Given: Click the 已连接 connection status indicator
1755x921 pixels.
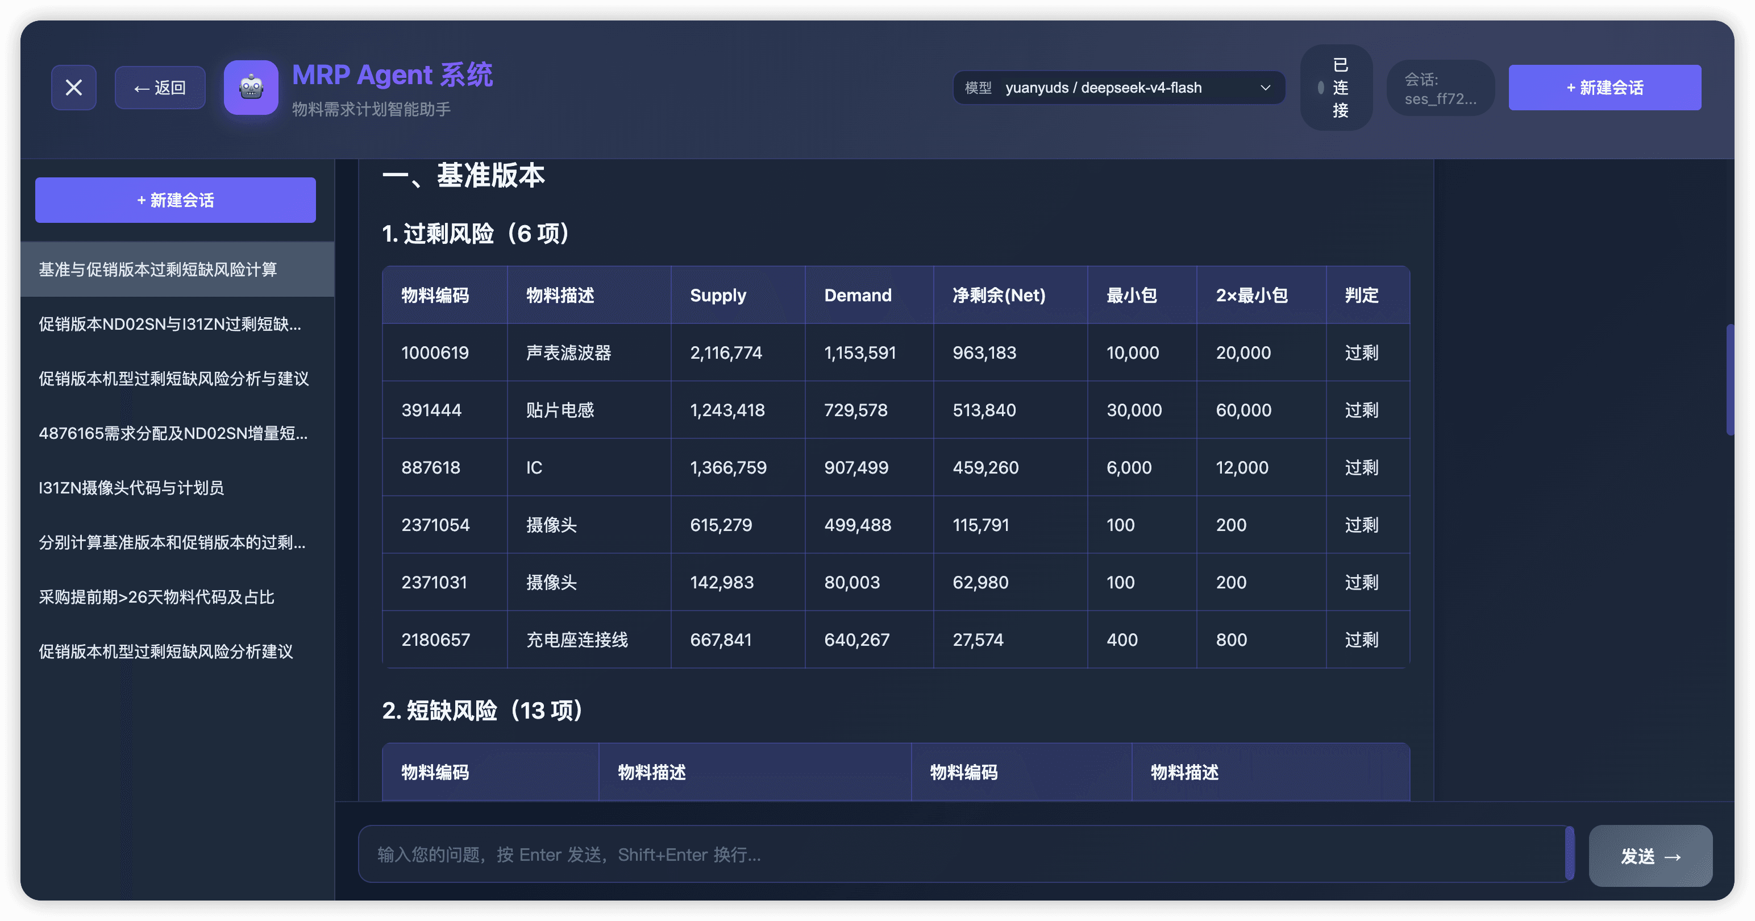Looking at the screenshot, I should [1337, 87].
